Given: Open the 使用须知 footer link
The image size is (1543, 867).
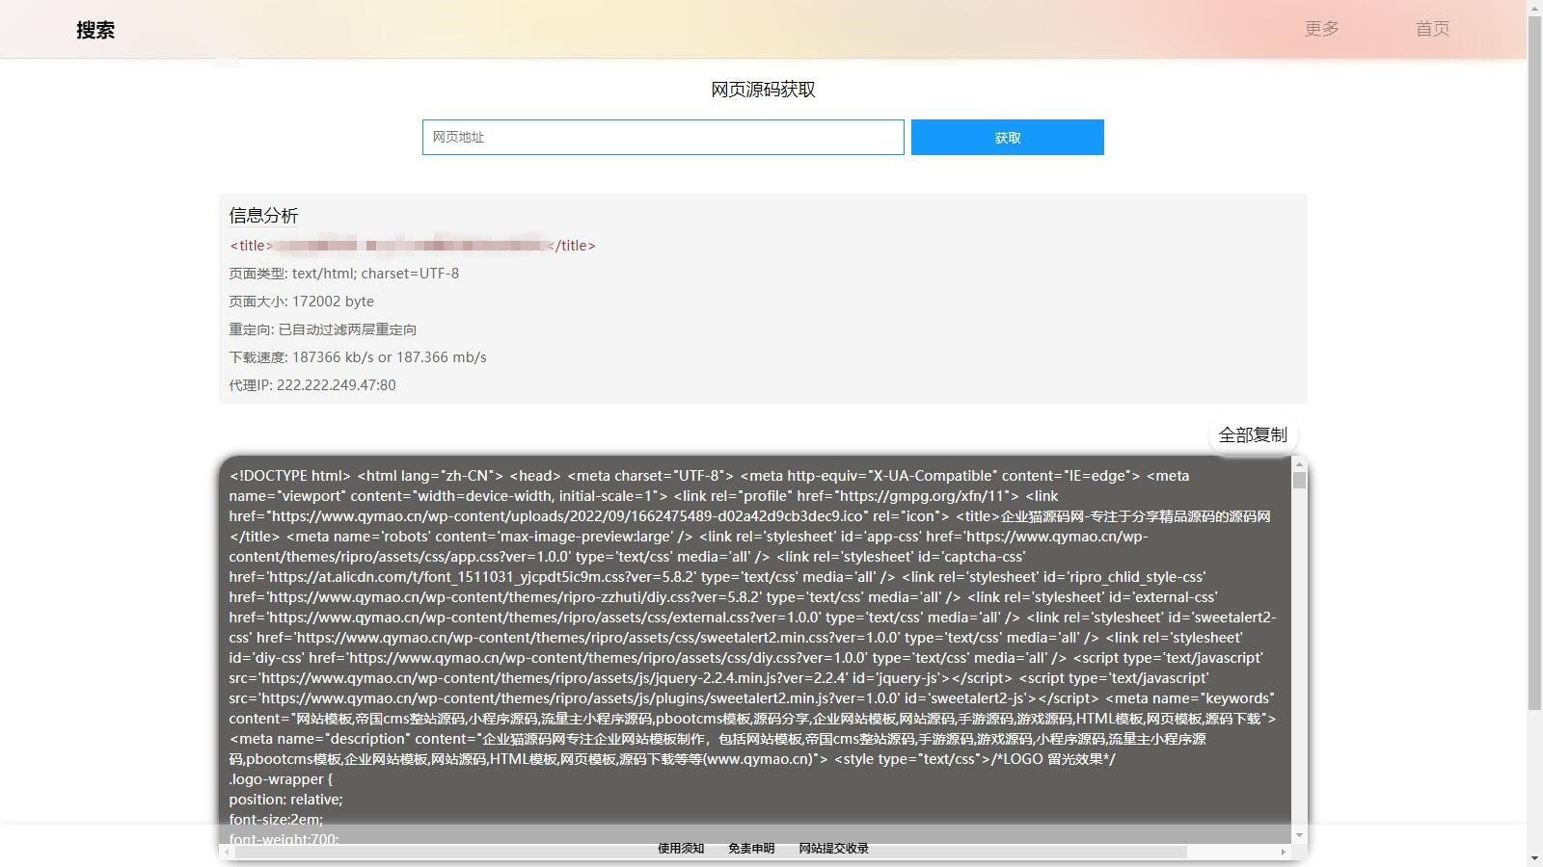Looking at the screenshot, I should coord(681,849).
